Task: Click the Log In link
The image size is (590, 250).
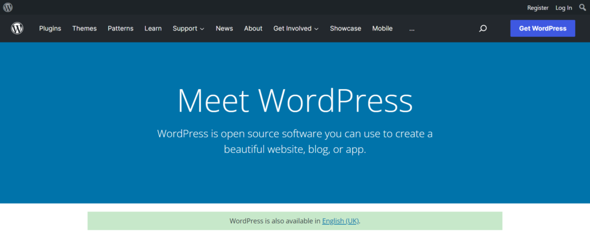Action: coord(563,7)
